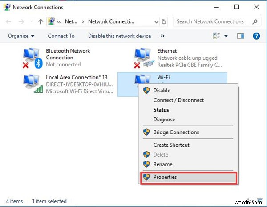Expand the address bar history dropdown
Screen dimensions: 267x207
155,21
